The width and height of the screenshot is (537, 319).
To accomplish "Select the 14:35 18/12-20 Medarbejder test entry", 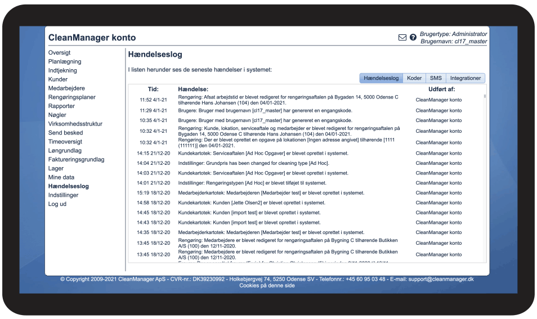I will click(x=271, y=233).
